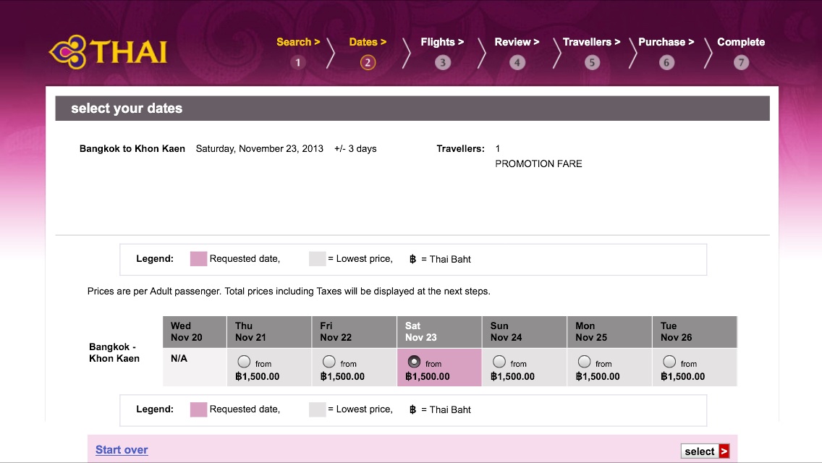Open the Flights step tab
The image size is (822, 463).
click(x=442, y=42)
